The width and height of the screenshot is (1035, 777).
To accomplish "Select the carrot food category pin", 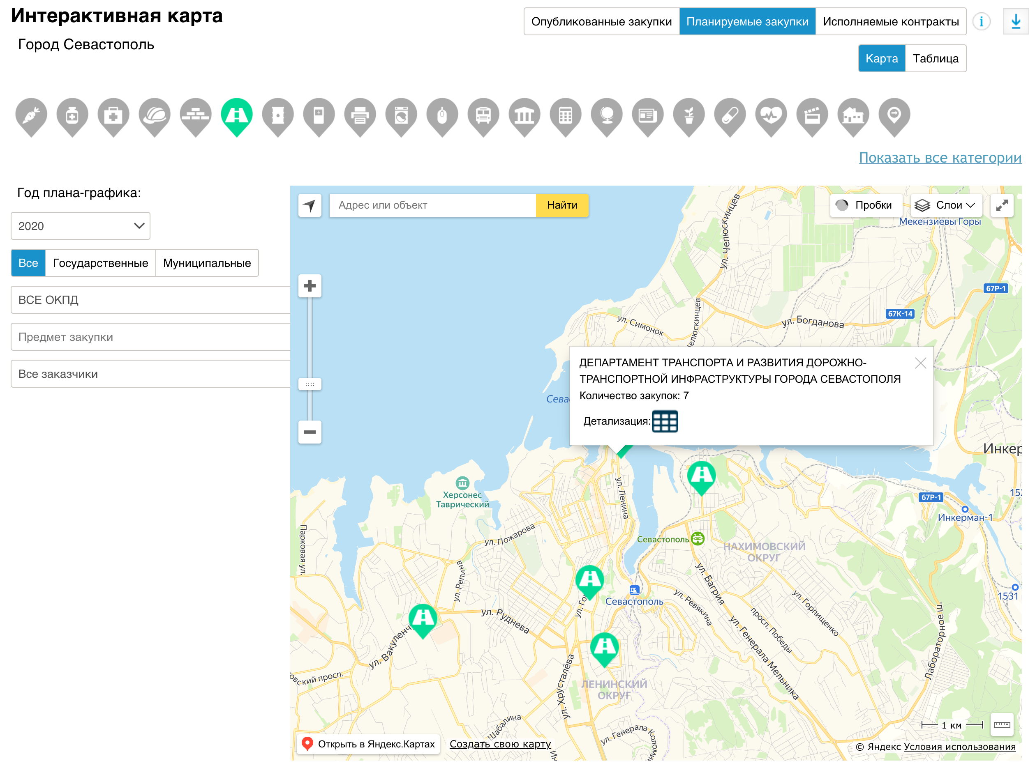I will click(31, 115).
